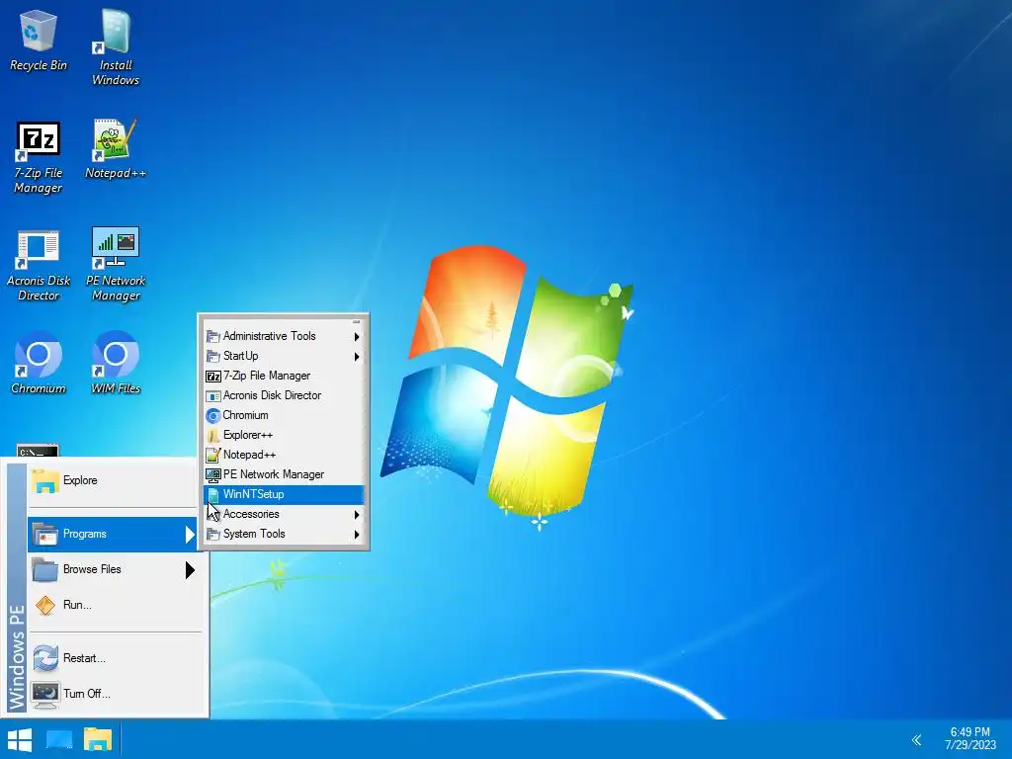Expand the Administrative Tools arrow
The width and height of the screenshot is (1012, 759).
point(357,336)
